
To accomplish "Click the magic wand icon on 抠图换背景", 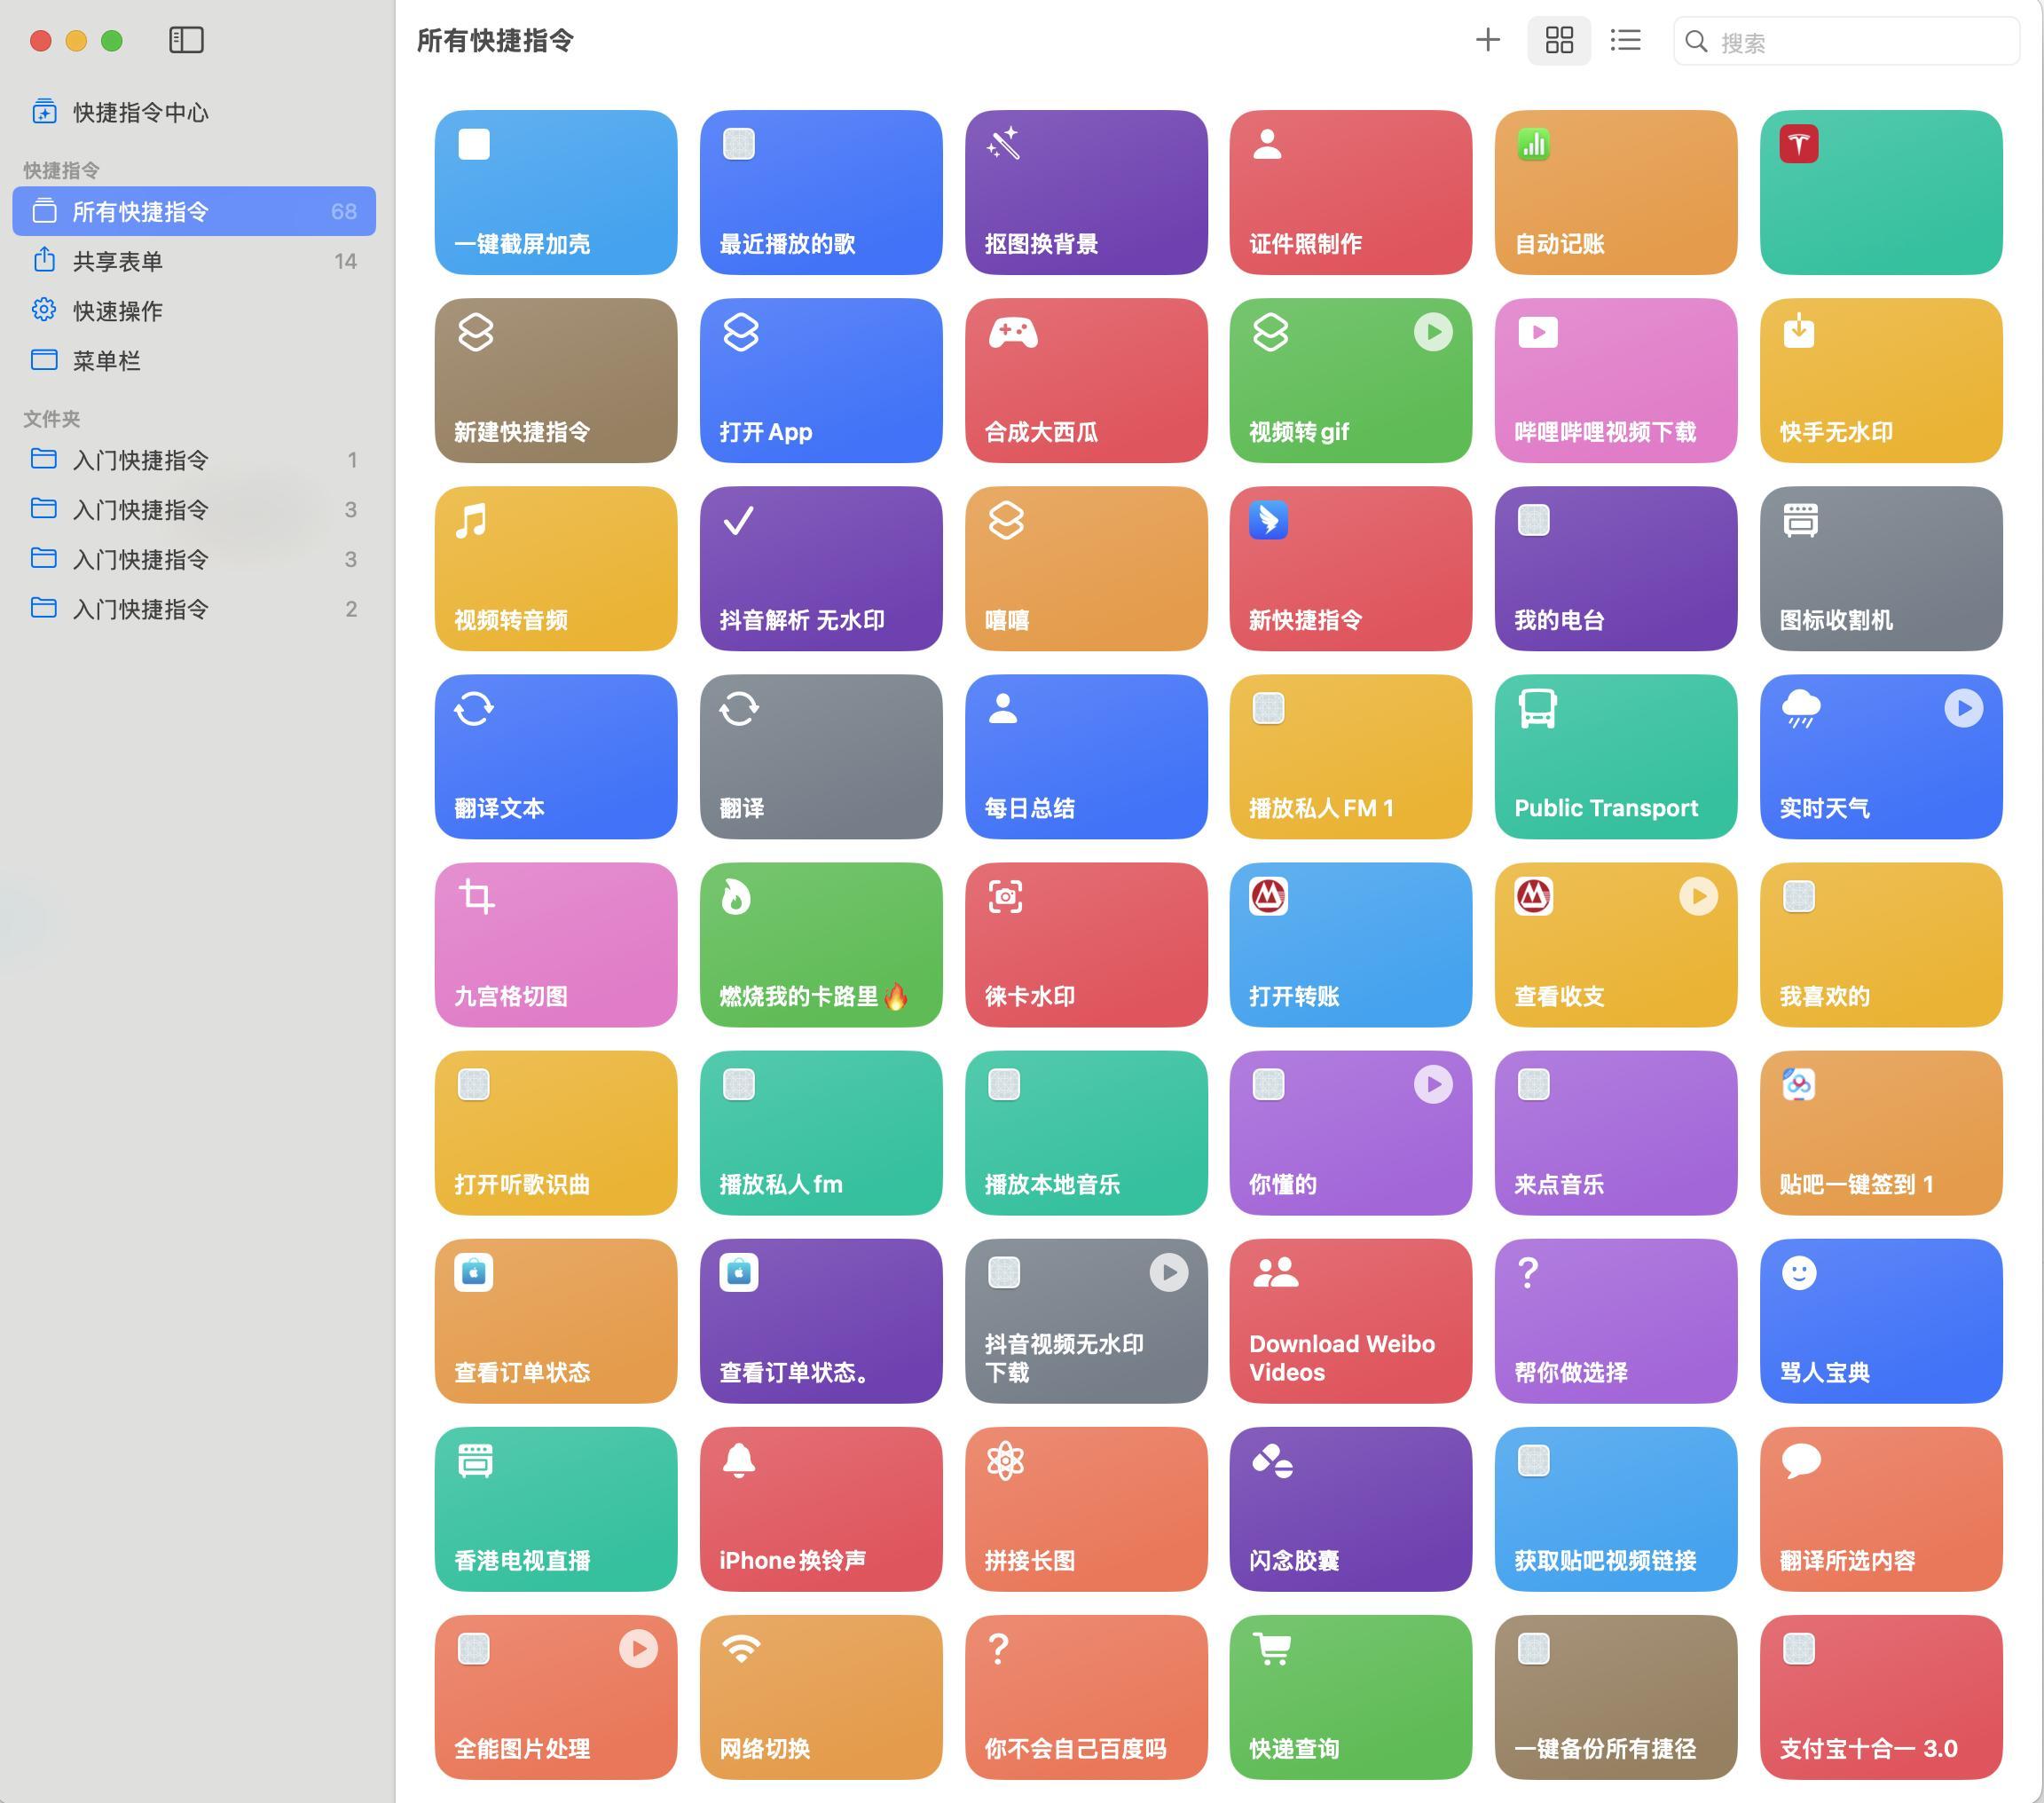I will pos(1003,143).
